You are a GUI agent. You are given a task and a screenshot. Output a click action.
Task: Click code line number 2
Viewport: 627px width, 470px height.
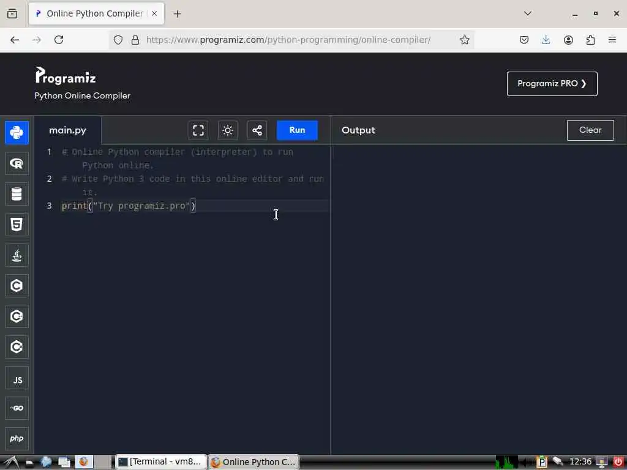point(49,179)
